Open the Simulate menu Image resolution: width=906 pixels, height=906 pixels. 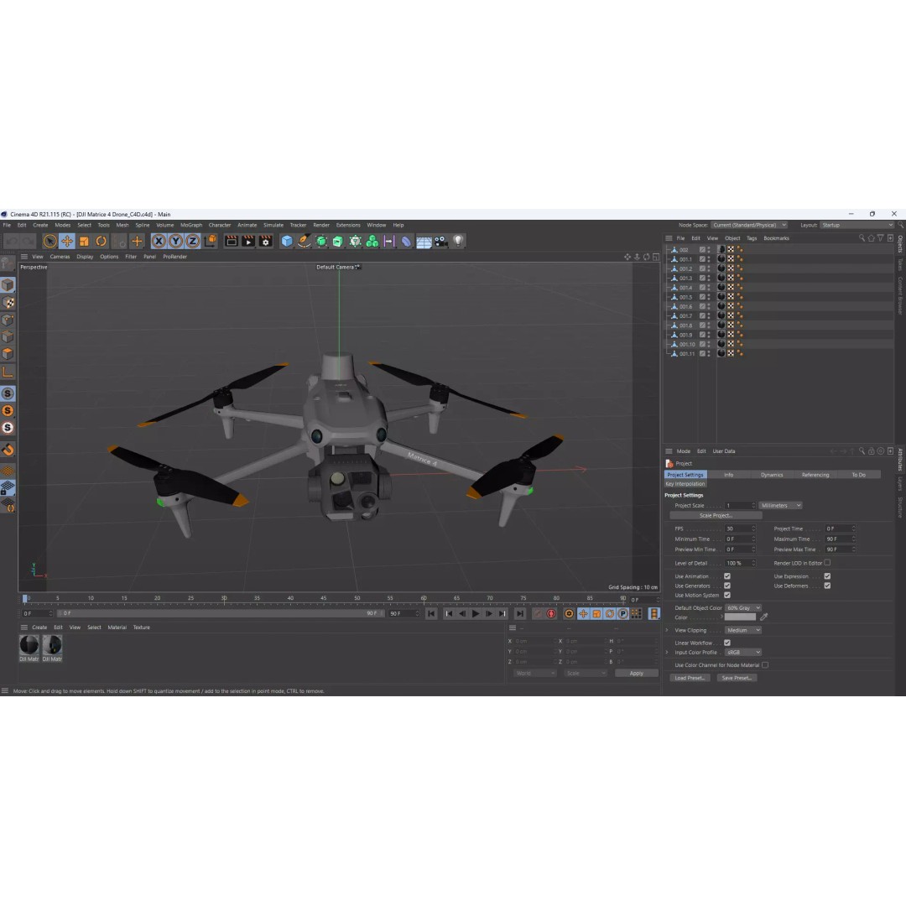273,226
